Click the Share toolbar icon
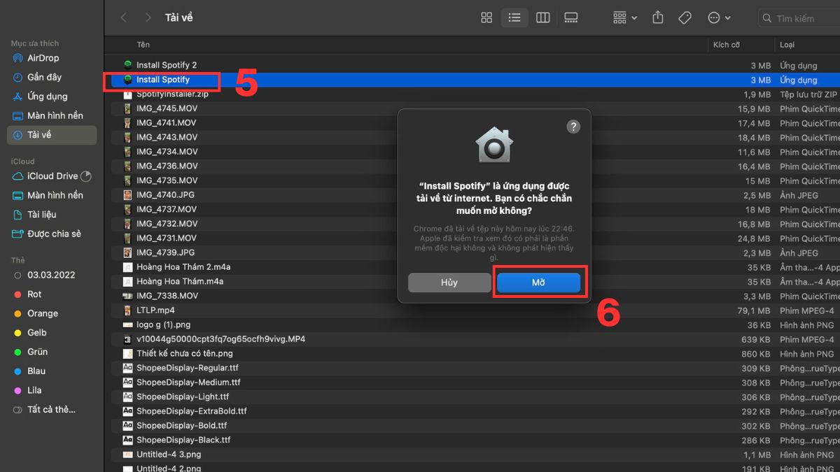The height and width of the screenshot is (472, 840). click(x=657, y=18)
